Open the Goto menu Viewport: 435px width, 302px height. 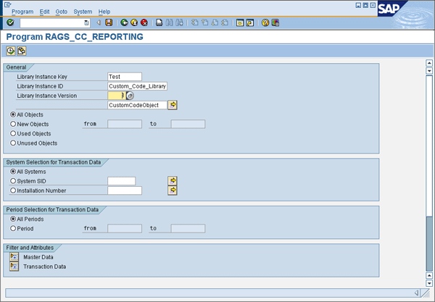tap(62, 12)
